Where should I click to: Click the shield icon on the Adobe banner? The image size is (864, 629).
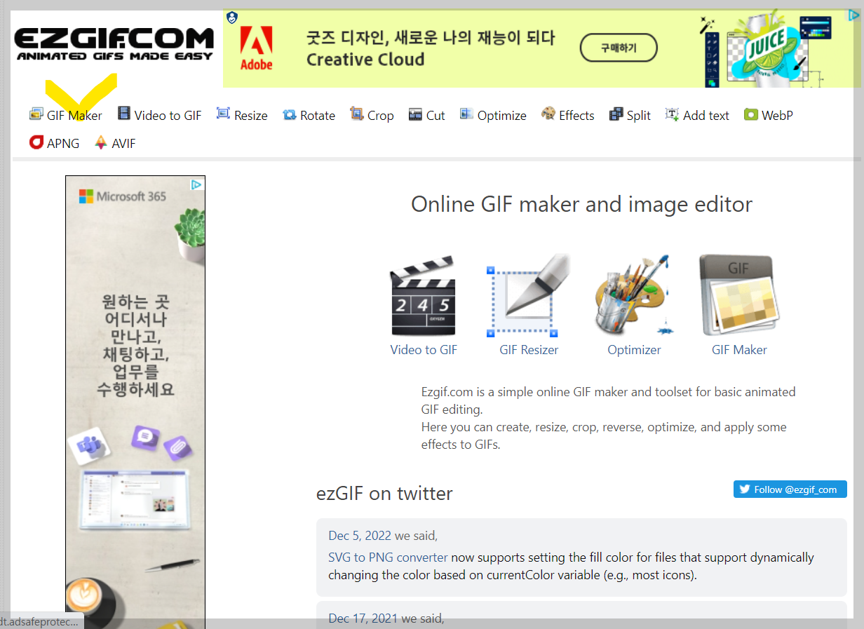232,18
